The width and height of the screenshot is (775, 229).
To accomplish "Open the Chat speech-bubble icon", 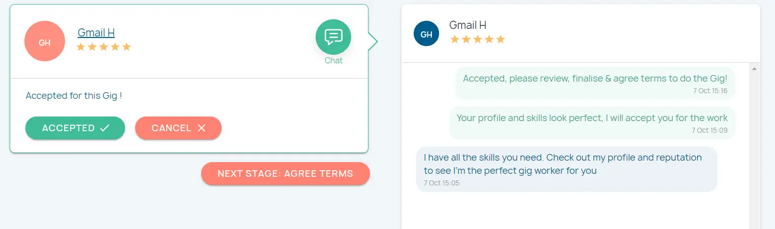I will click(333, 36).
